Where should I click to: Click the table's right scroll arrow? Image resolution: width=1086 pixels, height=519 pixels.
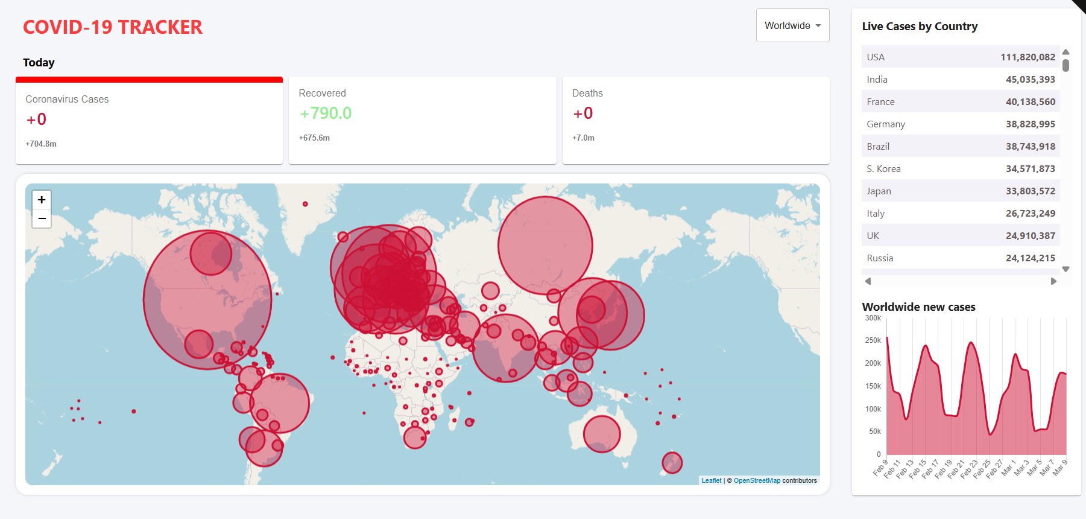coord(1053,281)
